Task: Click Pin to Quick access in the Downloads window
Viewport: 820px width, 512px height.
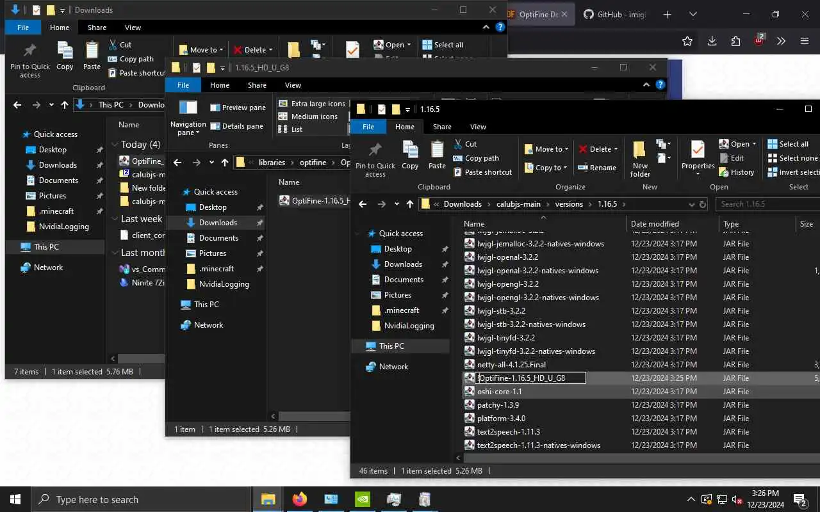Action: click(30, 60)
